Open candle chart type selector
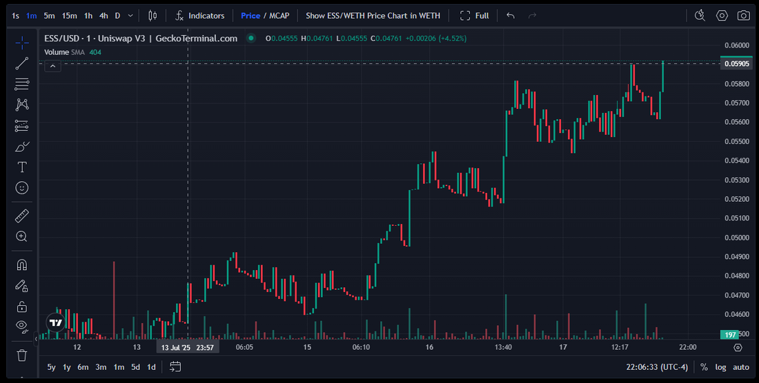Image resolution: width=759 pixels, height=383 pixels. (152, 15)
